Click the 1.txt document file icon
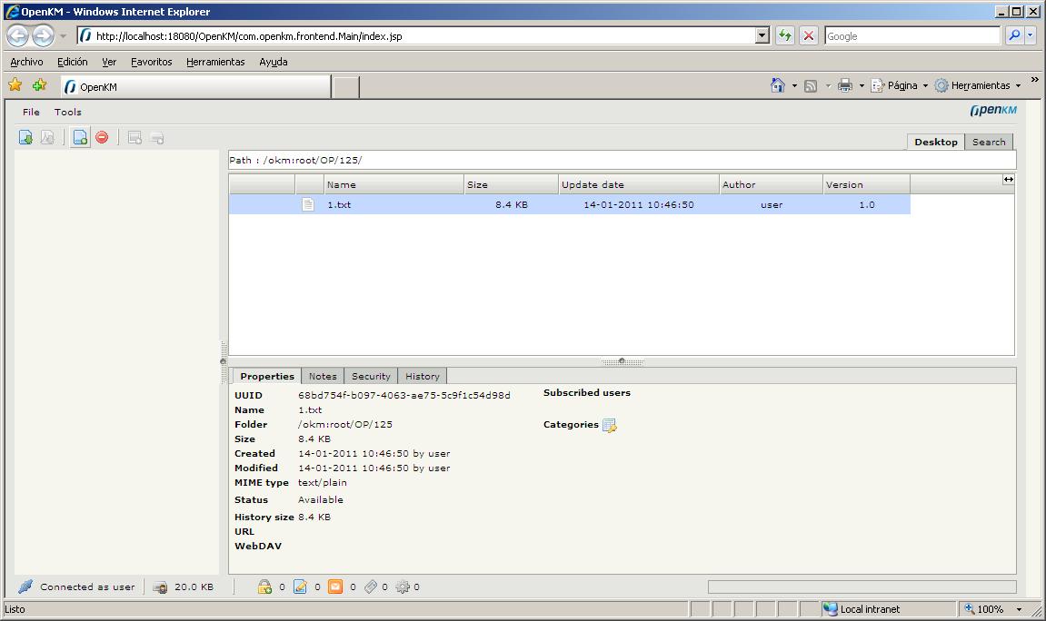Image resolution: width=1046 pixels, height=621 pixels. tap(307, 204)
